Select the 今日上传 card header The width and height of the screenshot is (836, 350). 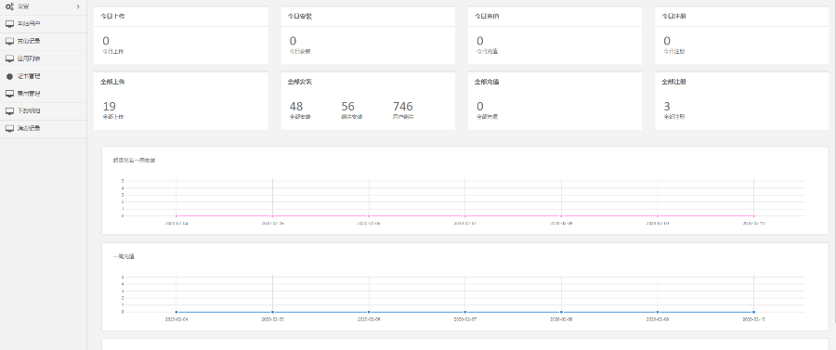[181, 16]
